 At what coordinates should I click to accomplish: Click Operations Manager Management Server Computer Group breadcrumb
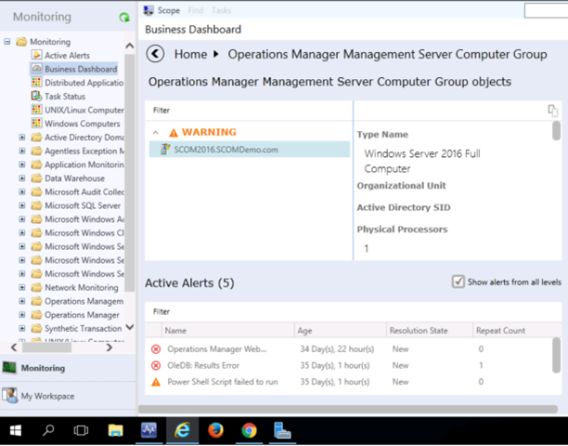387,54
